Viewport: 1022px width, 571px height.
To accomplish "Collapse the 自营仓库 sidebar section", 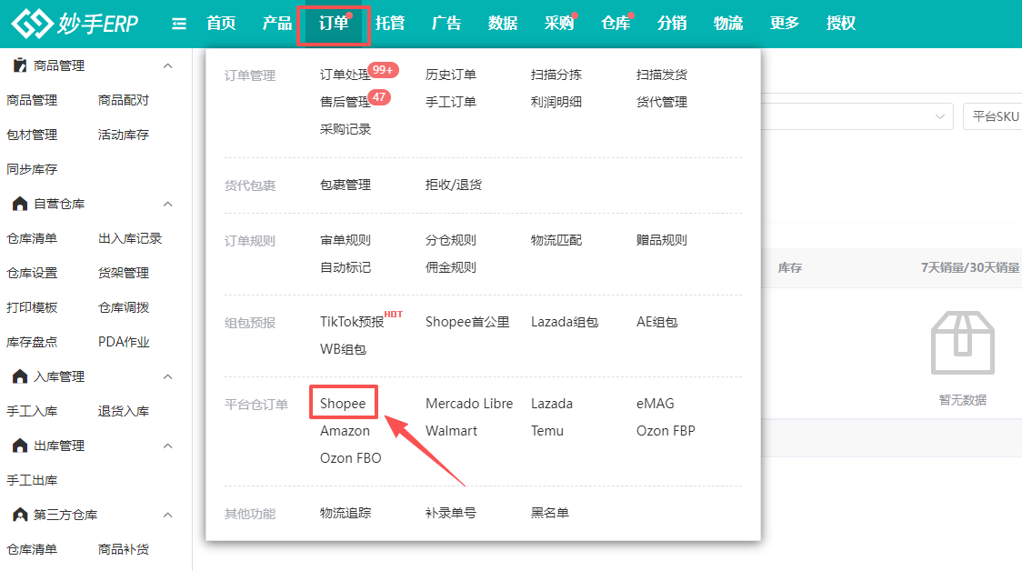I will [x=167, y=204].
